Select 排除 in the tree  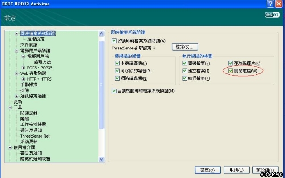click(x=25, y=90)
